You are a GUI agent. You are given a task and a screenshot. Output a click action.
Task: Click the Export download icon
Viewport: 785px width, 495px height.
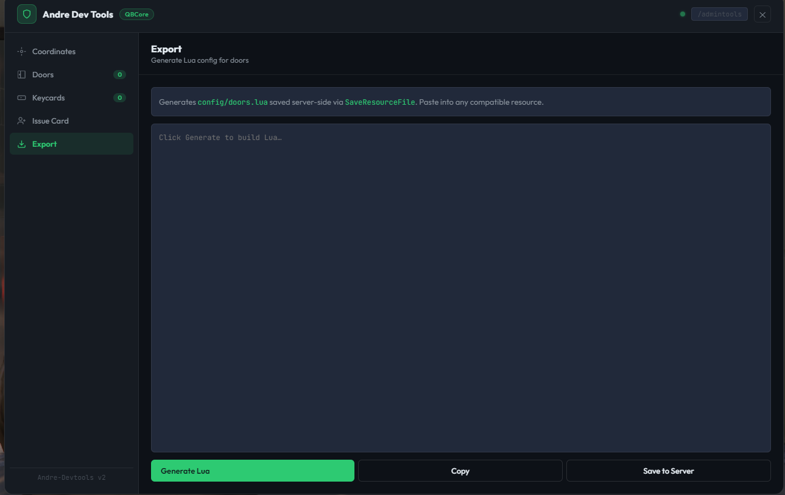pyautogui.click(x=22, y=144)
